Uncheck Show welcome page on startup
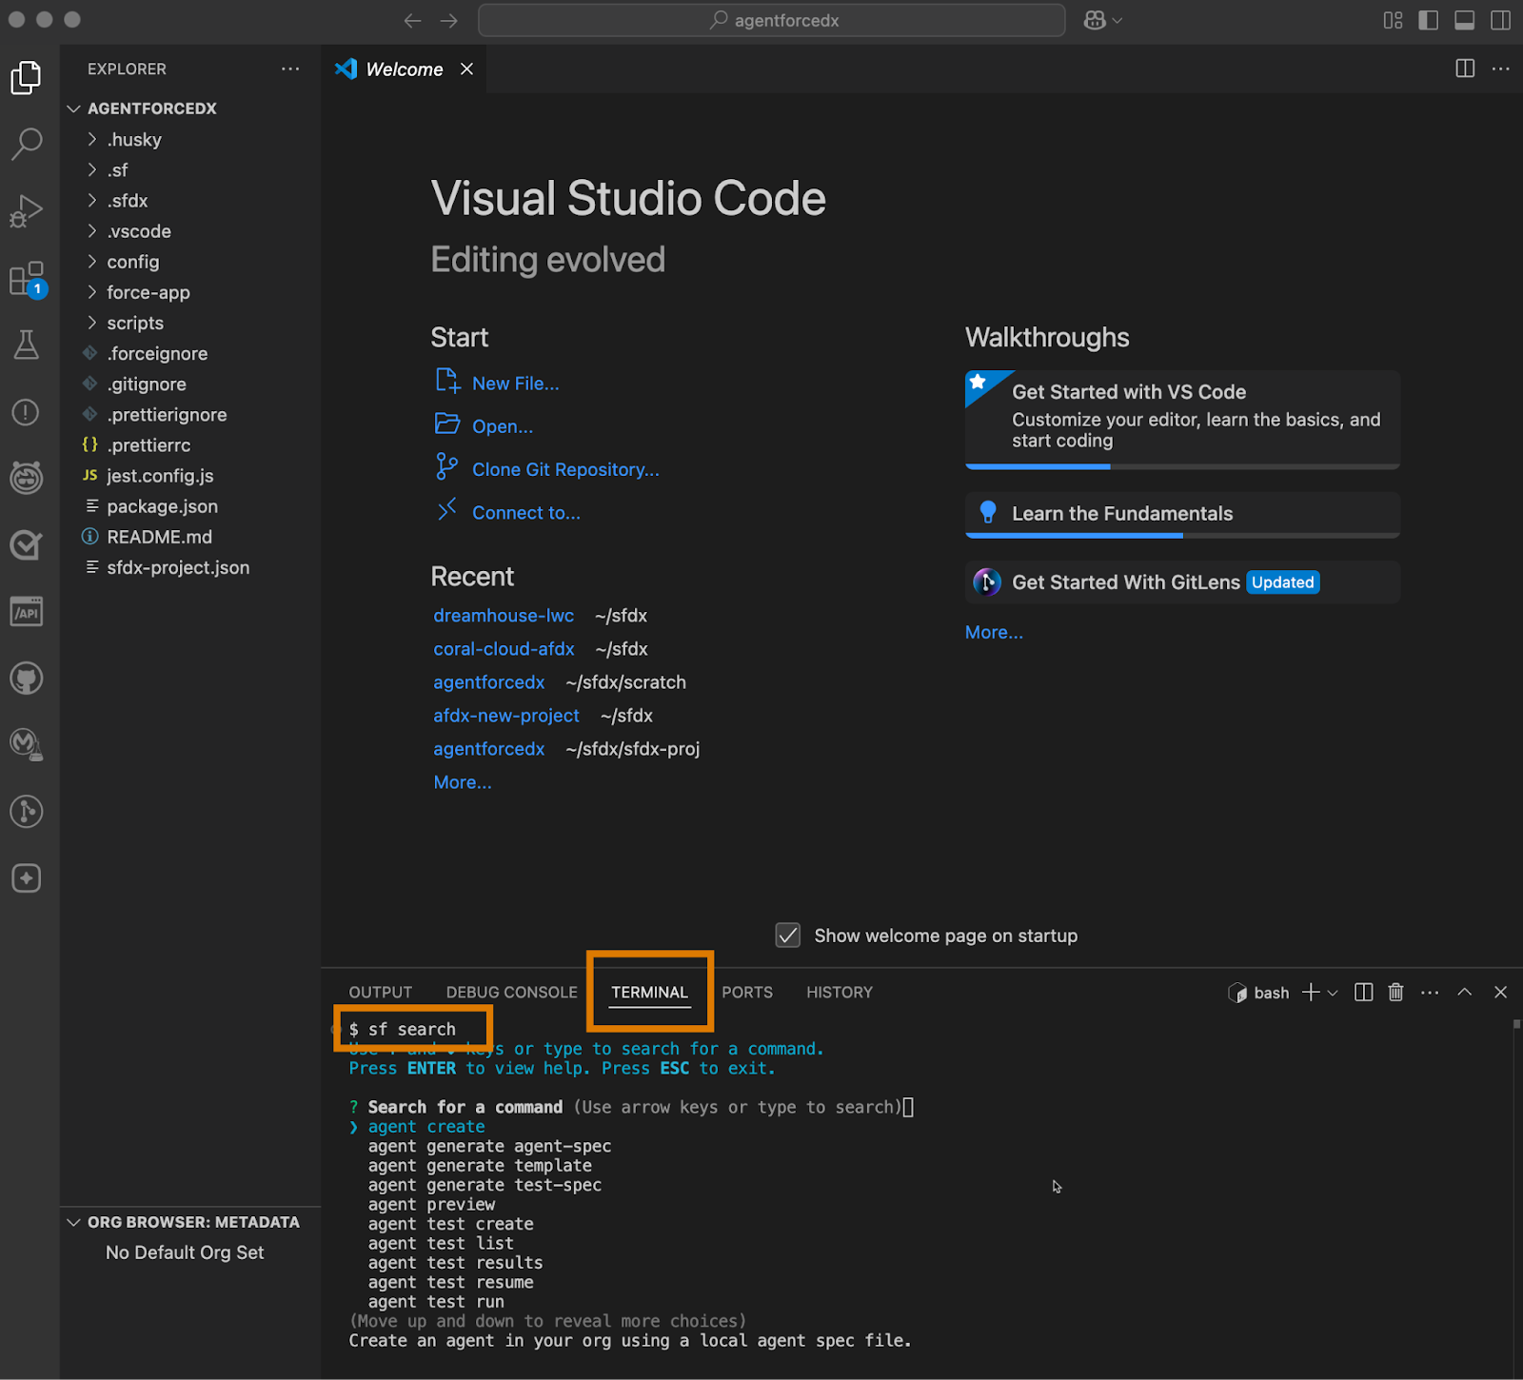 [x=788, y=936]
